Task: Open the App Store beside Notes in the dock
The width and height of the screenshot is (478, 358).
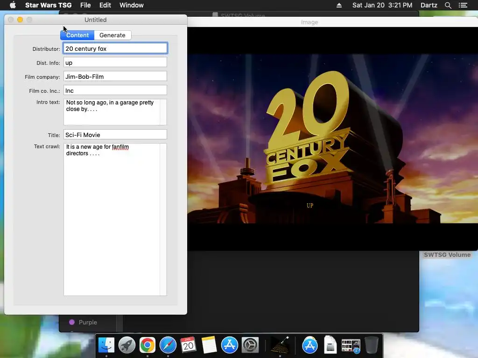Action: pyautogui.click(x=230, y=345)
